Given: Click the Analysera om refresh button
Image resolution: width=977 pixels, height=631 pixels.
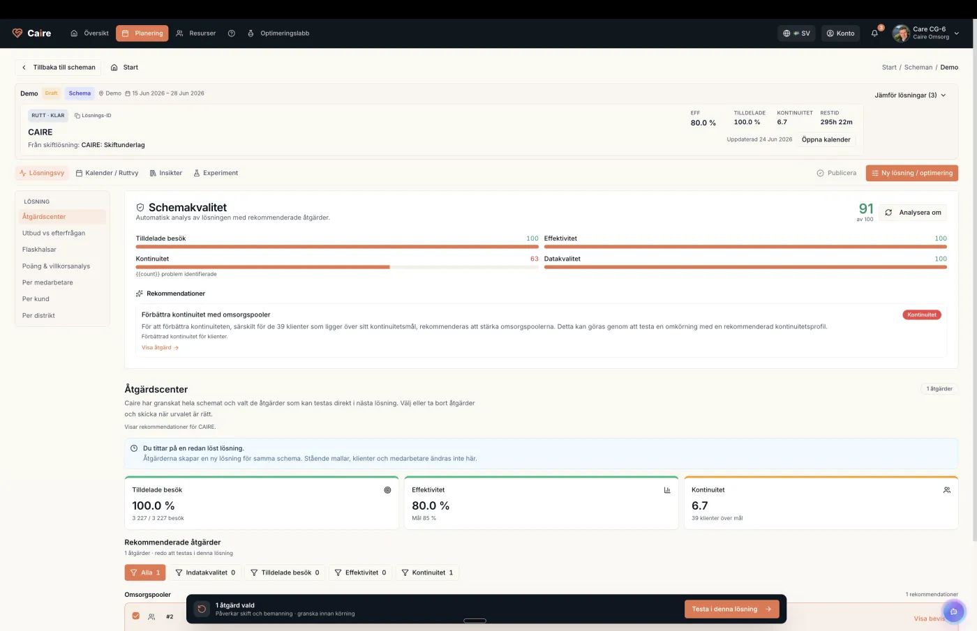Looking at the screenshot, I should click(x=913, y=213).
